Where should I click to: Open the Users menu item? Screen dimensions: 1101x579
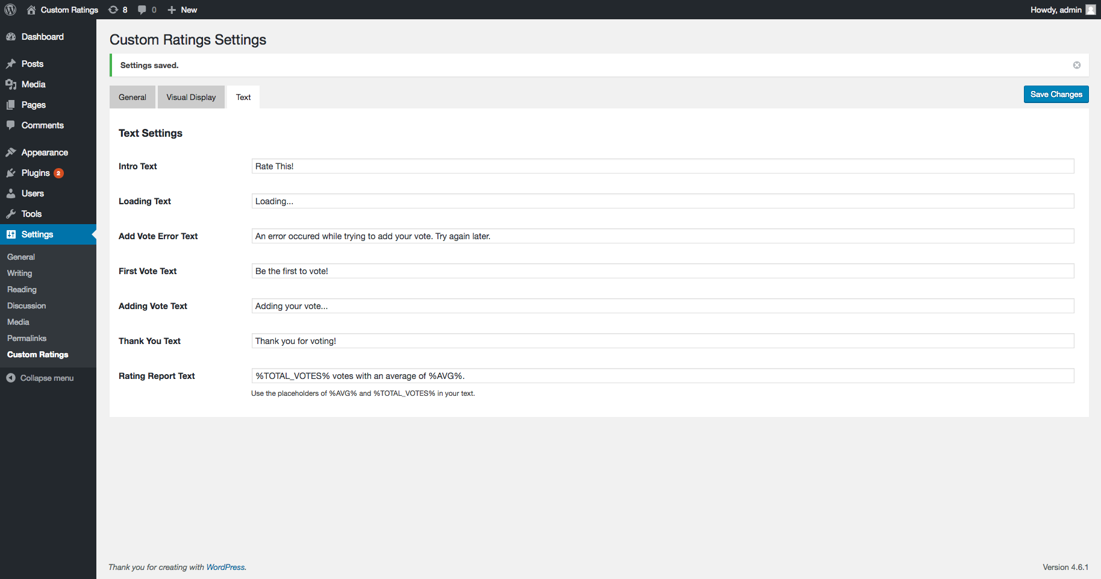pyautogui.click(x=33, y=193)
